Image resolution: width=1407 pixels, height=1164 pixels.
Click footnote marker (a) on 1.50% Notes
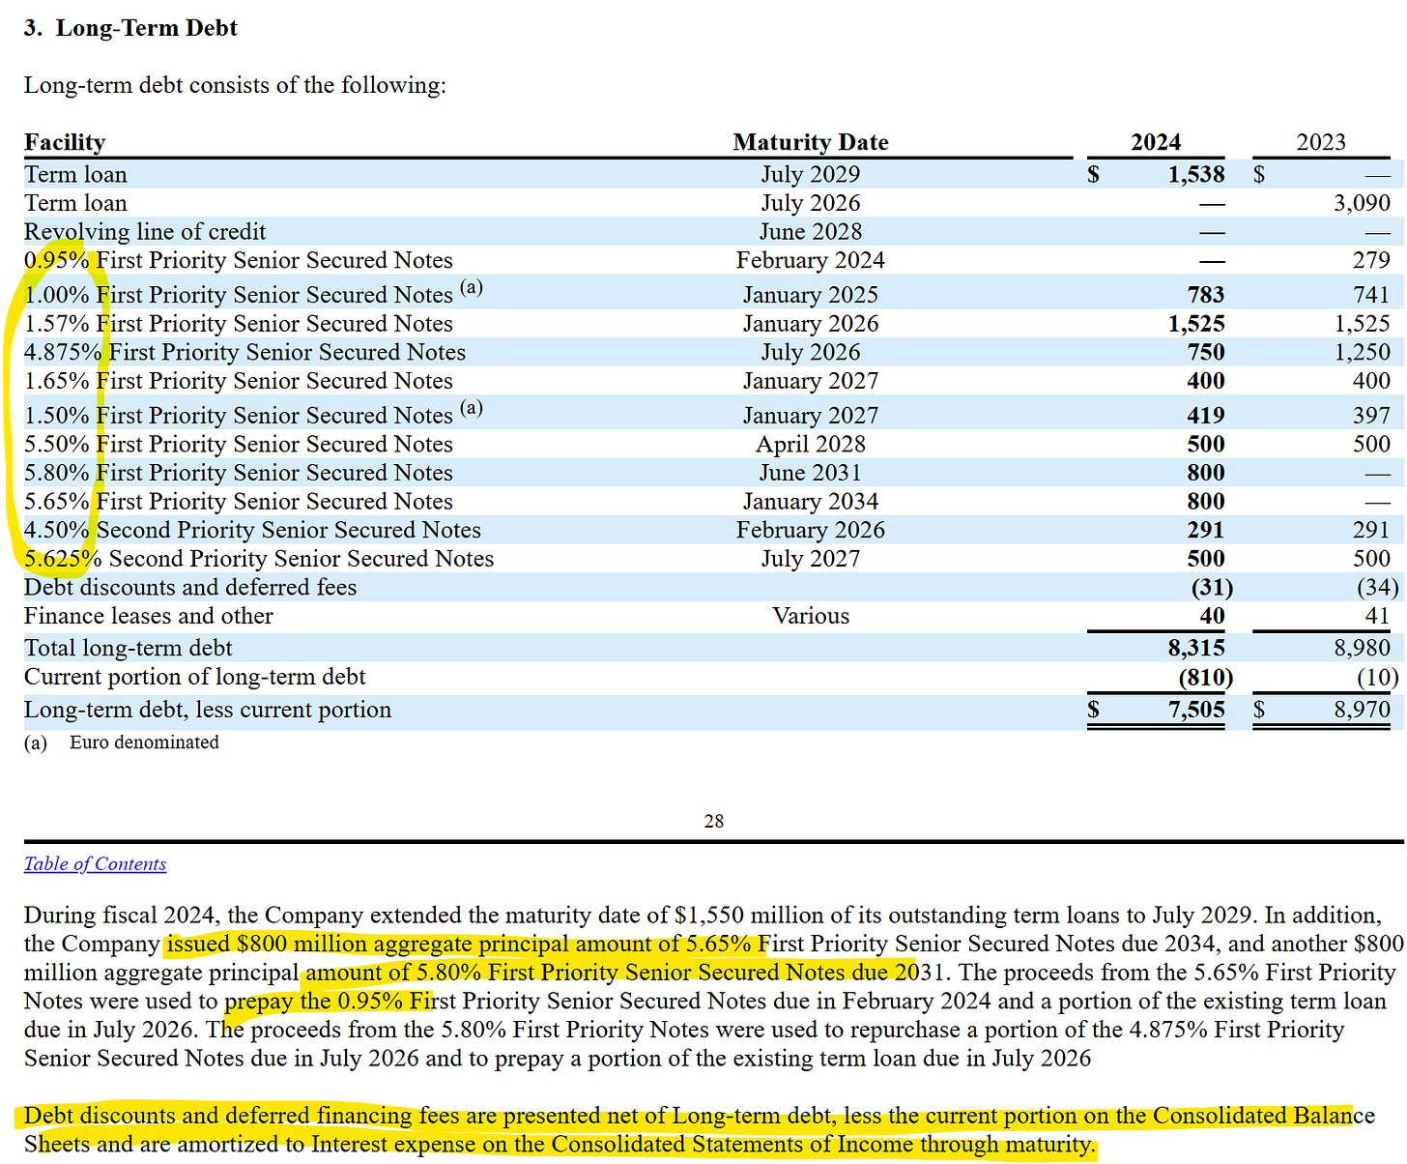[473, 408]
